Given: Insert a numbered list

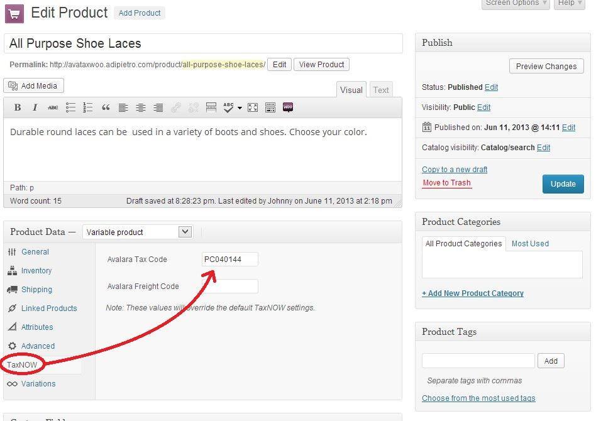Looking at the screenshot, I should [x=88, y=107].
